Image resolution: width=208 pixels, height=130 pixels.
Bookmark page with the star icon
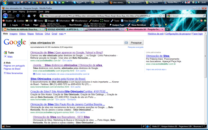(x=160, y=16)
